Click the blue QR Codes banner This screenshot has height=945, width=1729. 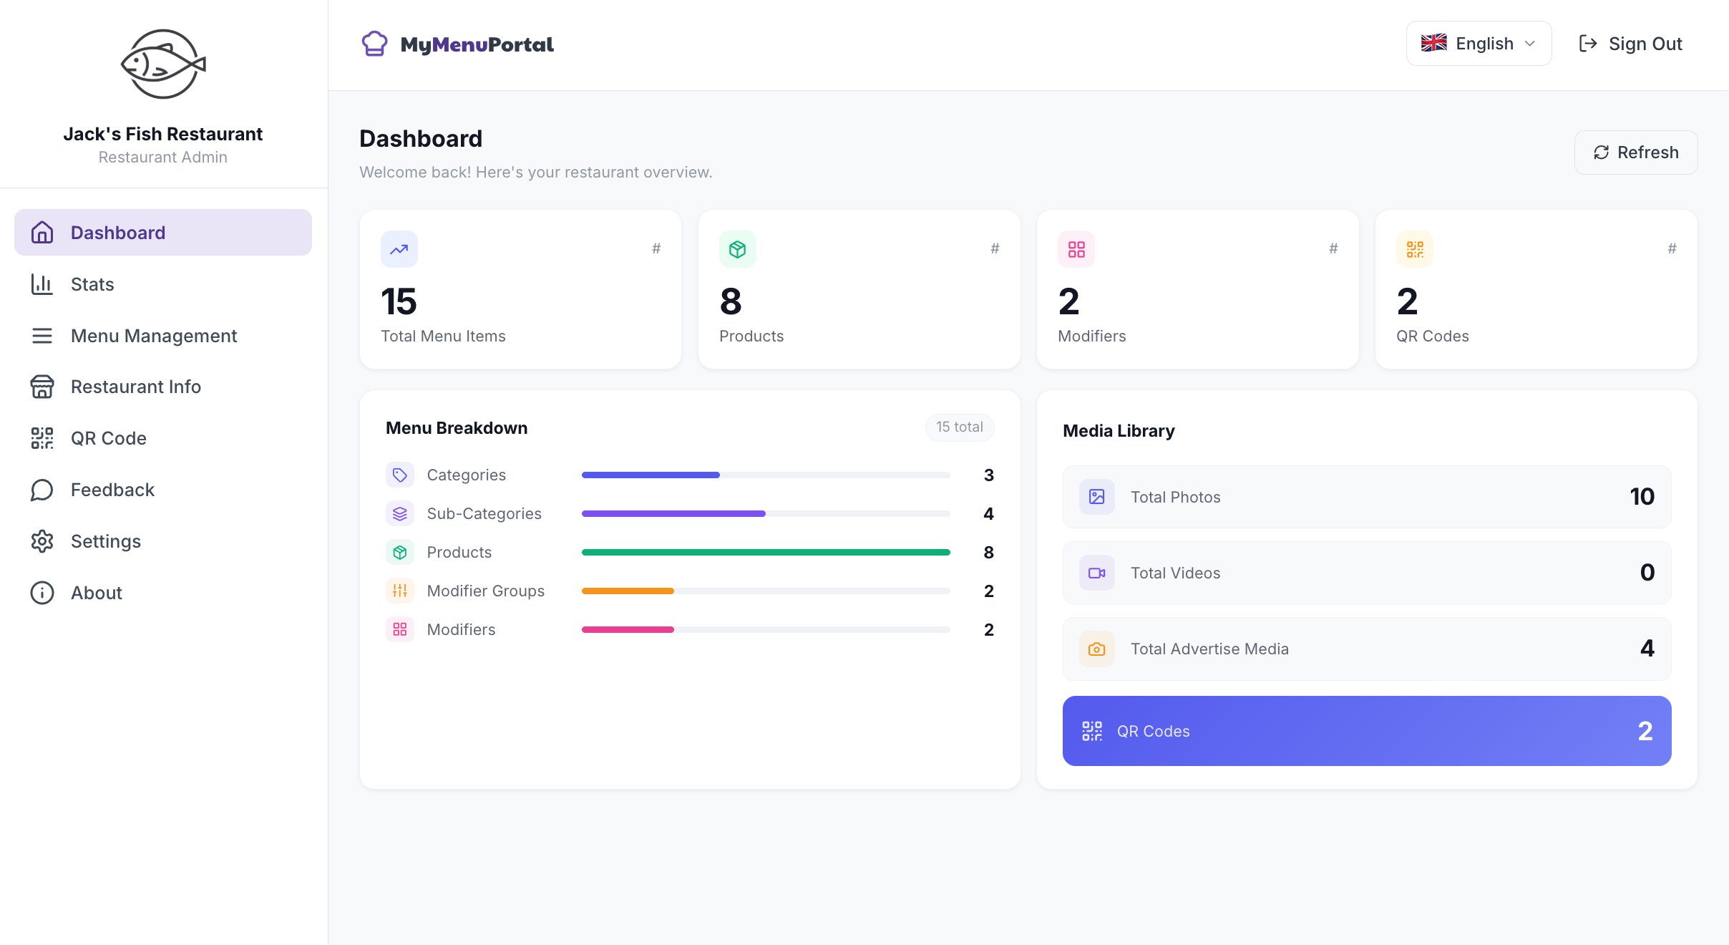click(x=1367, y=731)
